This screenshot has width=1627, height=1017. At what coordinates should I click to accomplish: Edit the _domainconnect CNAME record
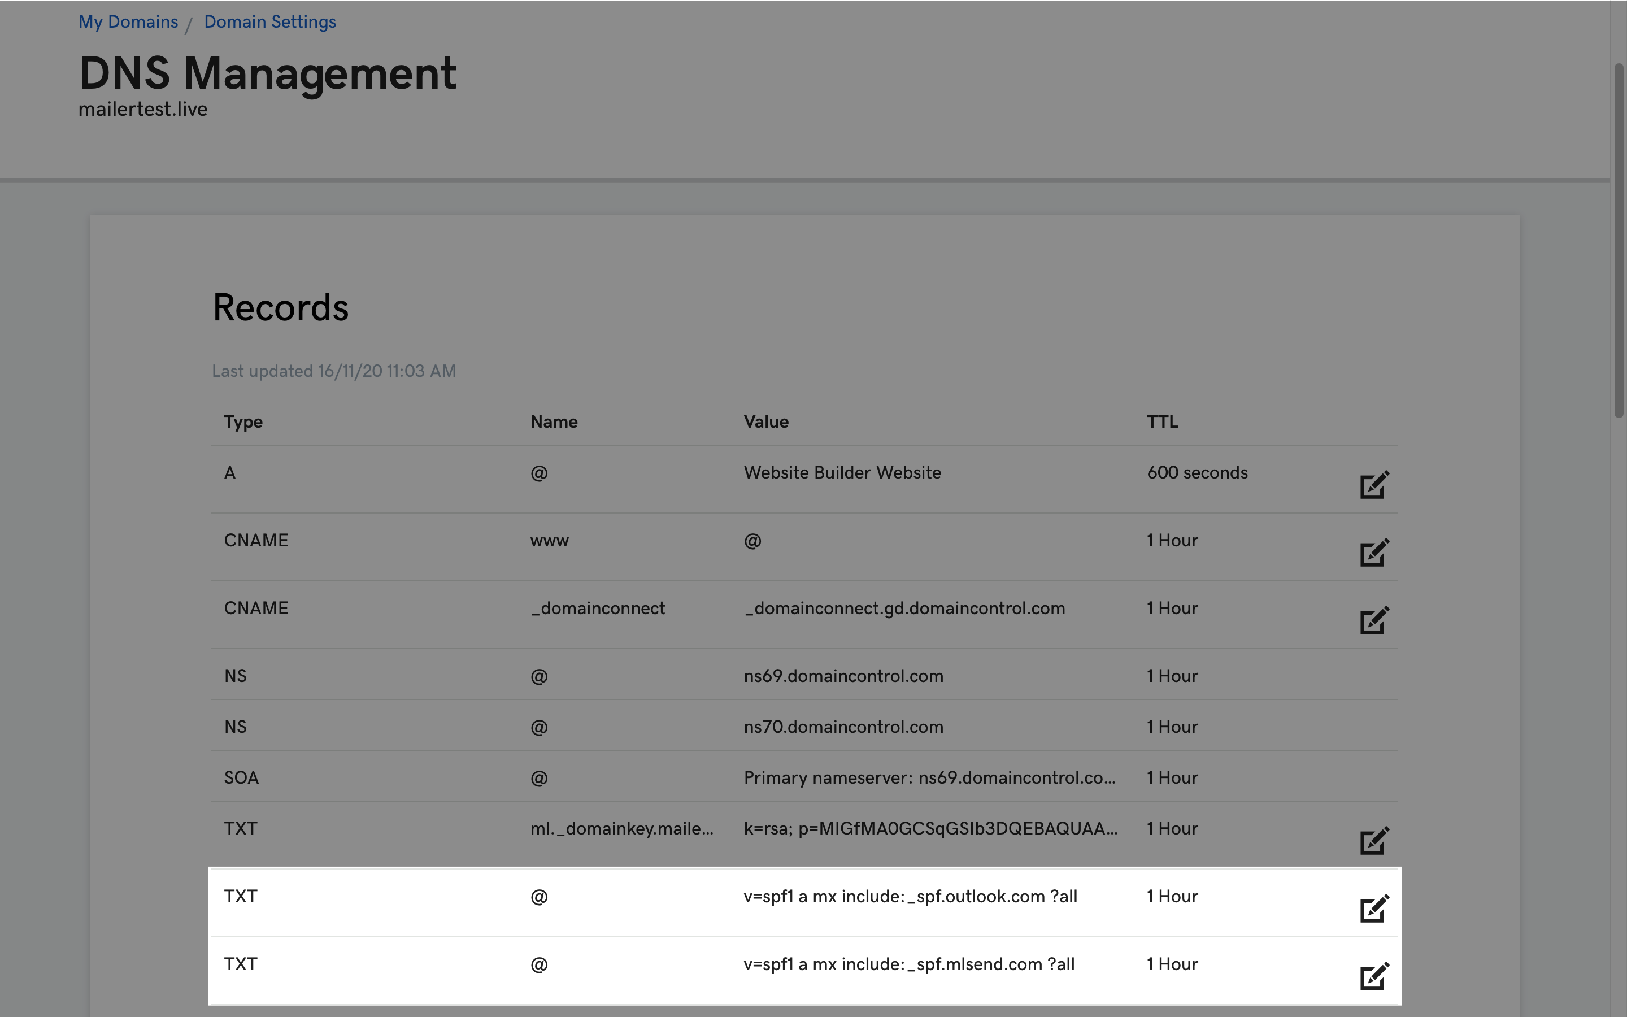click(x=1373, y=621)
